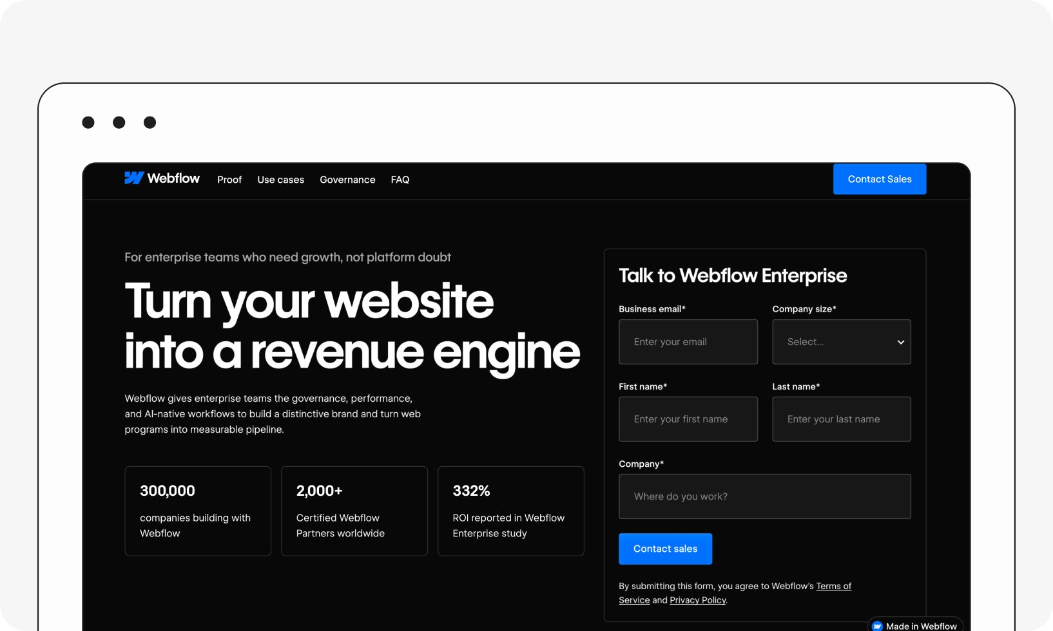Click the 'Company*' field label
The image size is (1053, 631).
(x=641, y=464)
